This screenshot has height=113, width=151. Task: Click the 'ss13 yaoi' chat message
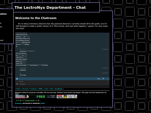coord(23,75)
